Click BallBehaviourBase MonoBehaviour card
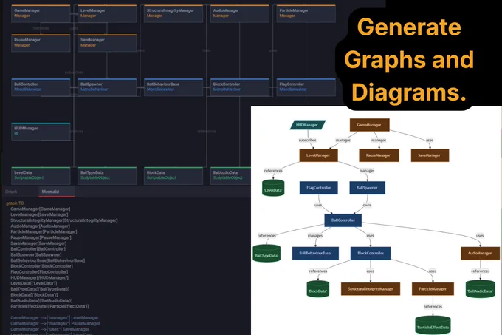 [x=173, y=87]
